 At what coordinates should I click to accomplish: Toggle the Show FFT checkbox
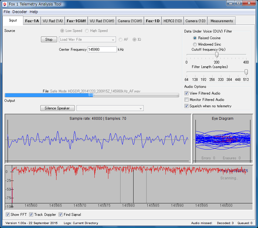pos(8,215)
